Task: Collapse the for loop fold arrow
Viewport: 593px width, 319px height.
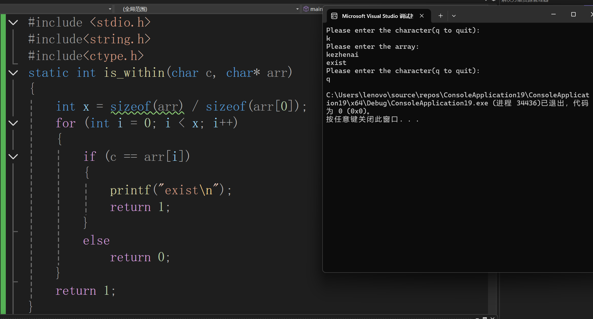Action: (x=13, y=123)
